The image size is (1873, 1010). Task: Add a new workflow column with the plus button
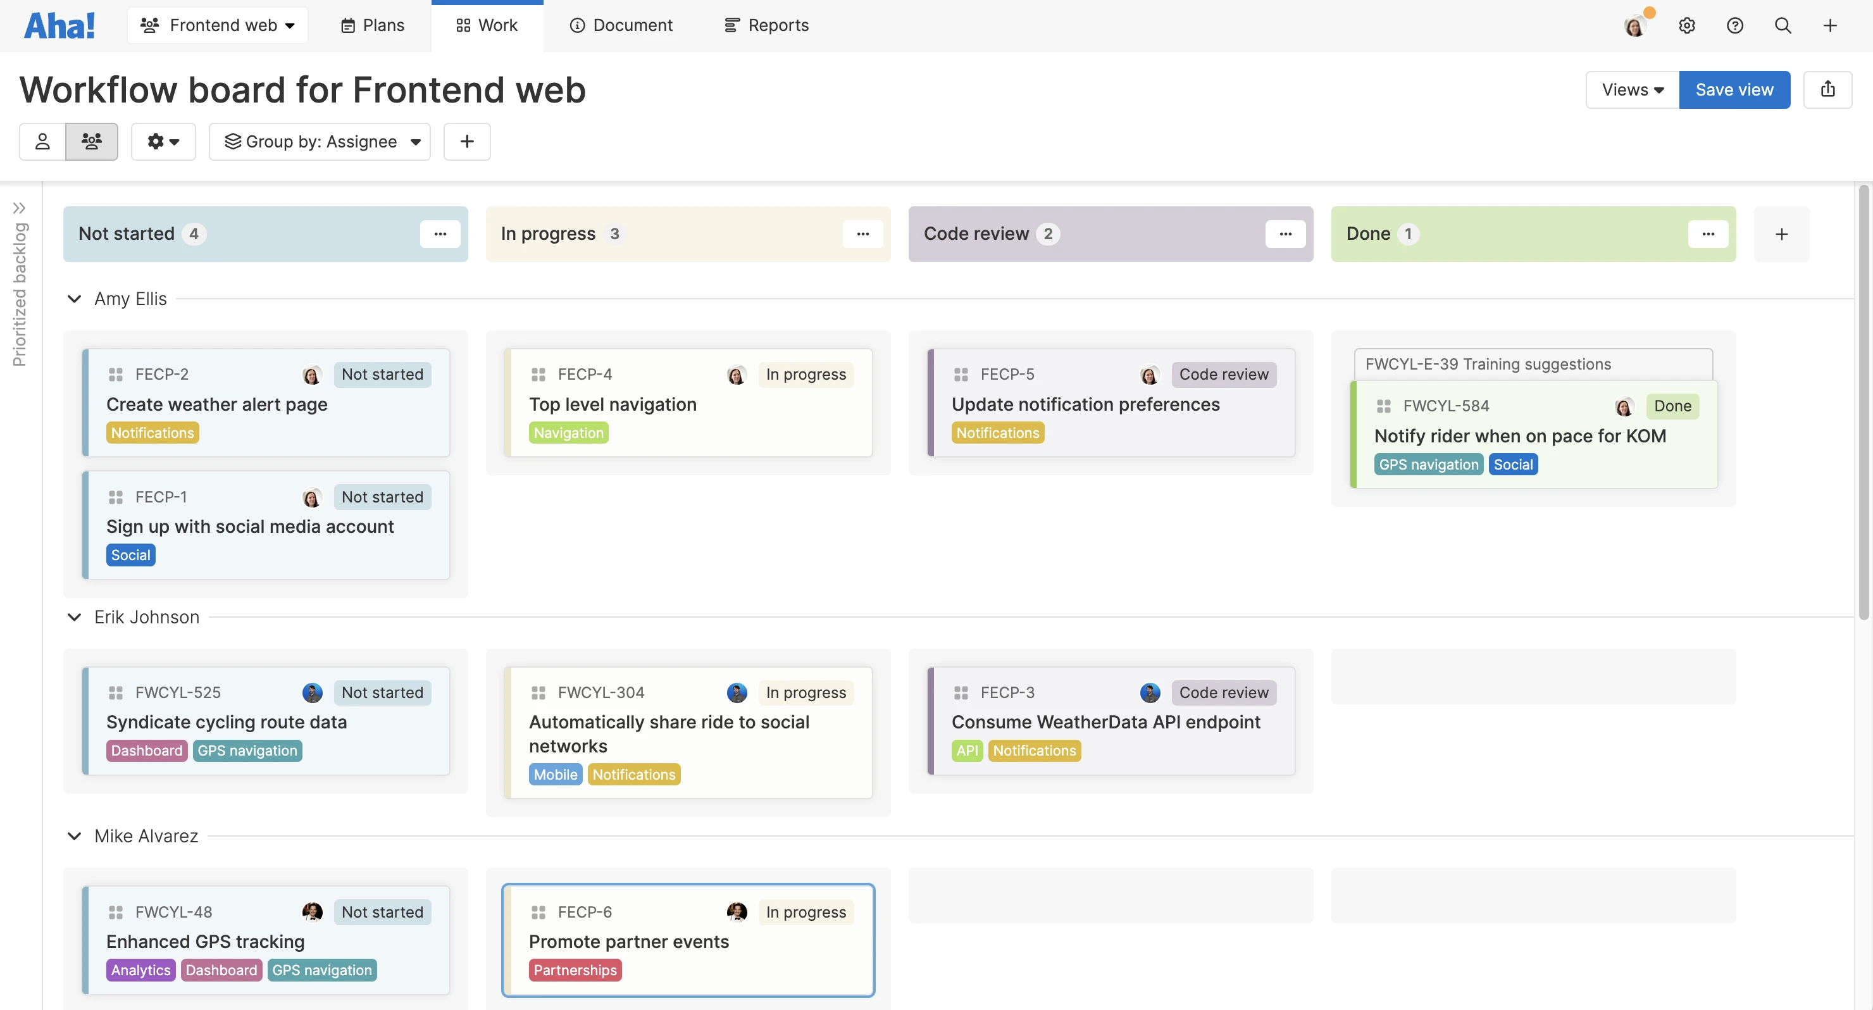[1781, 234]
